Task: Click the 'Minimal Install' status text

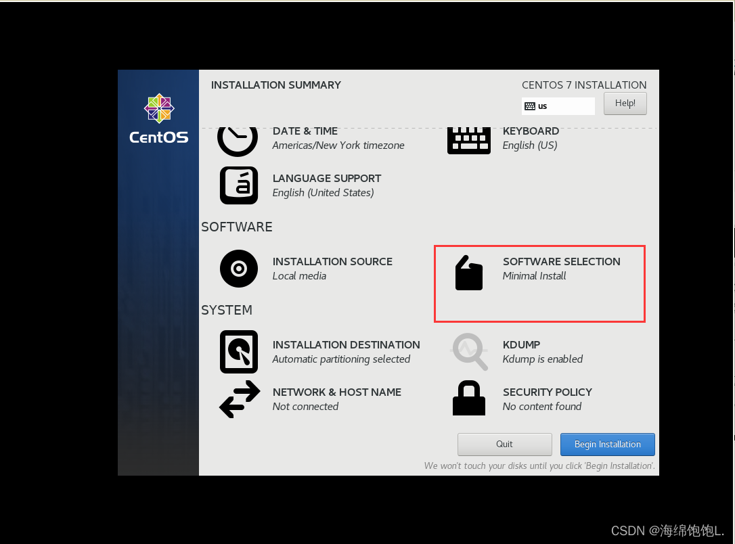Action: [535, 276]
